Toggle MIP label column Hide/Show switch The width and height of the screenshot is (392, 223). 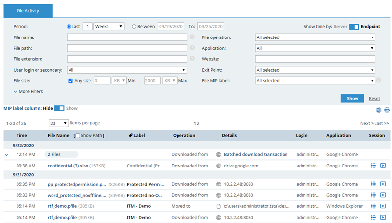coord(59,108)
